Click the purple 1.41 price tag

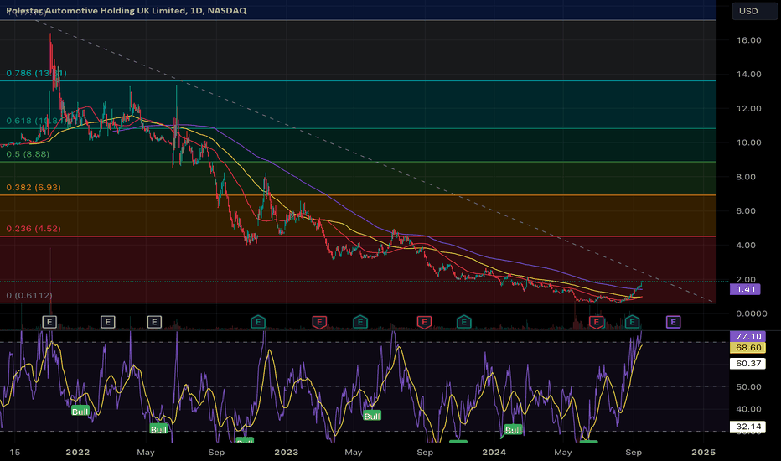click(745, 289)
